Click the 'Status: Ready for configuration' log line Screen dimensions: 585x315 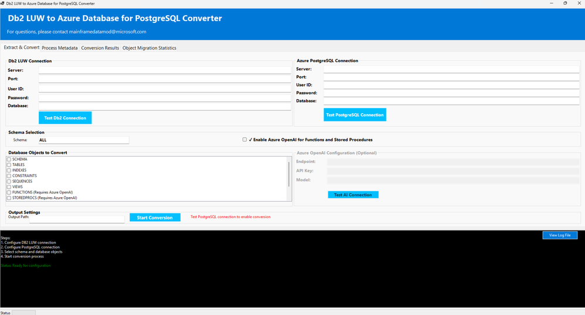coord(26,266)
